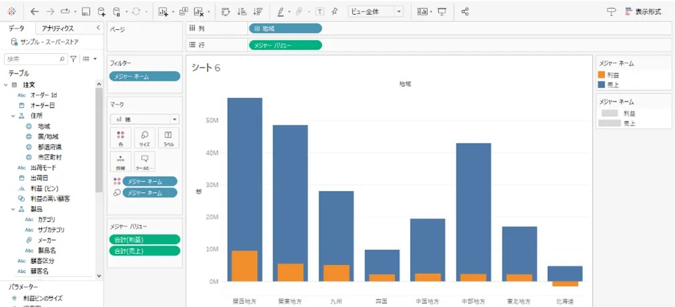Select the 利益の高い顧客 set field
This screenshot has width=675, height=307.
[50, 199]
